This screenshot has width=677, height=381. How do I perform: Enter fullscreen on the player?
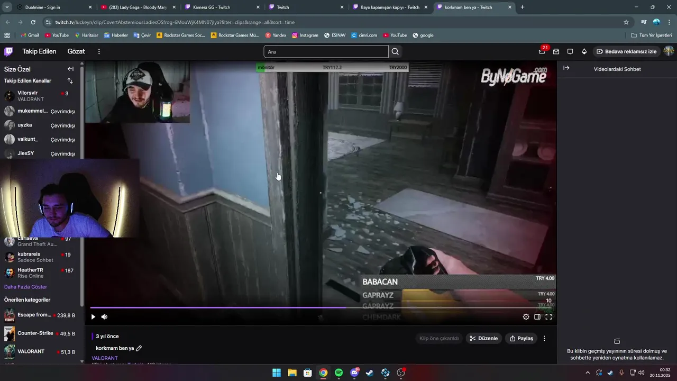point(548,317)
